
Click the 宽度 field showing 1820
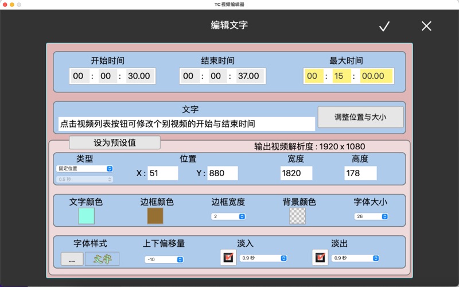(x=296, y=173)
